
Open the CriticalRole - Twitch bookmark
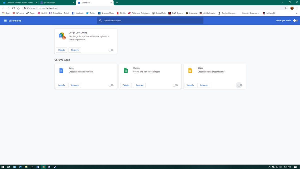click(59, 13)
